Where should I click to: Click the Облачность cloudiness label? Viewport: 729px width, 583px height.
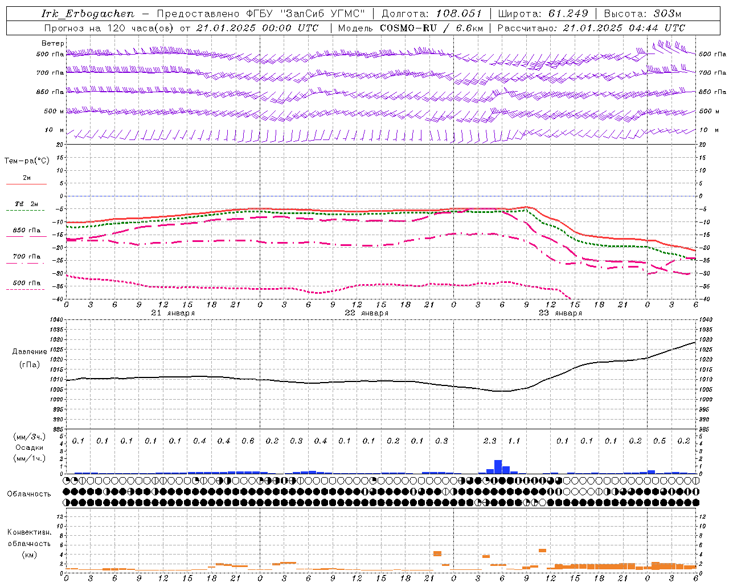pyautogui.click(x=29, y=494)
